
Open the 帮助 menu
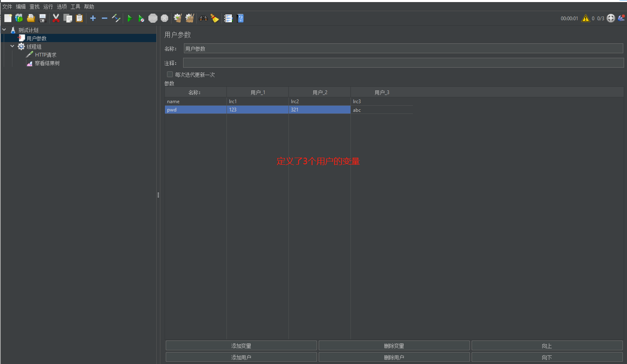89,7
